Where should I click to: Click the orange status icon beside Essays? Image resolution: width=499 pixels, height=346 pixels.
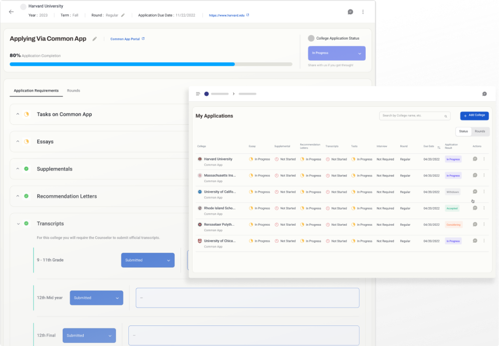click(x=27, y=141)
